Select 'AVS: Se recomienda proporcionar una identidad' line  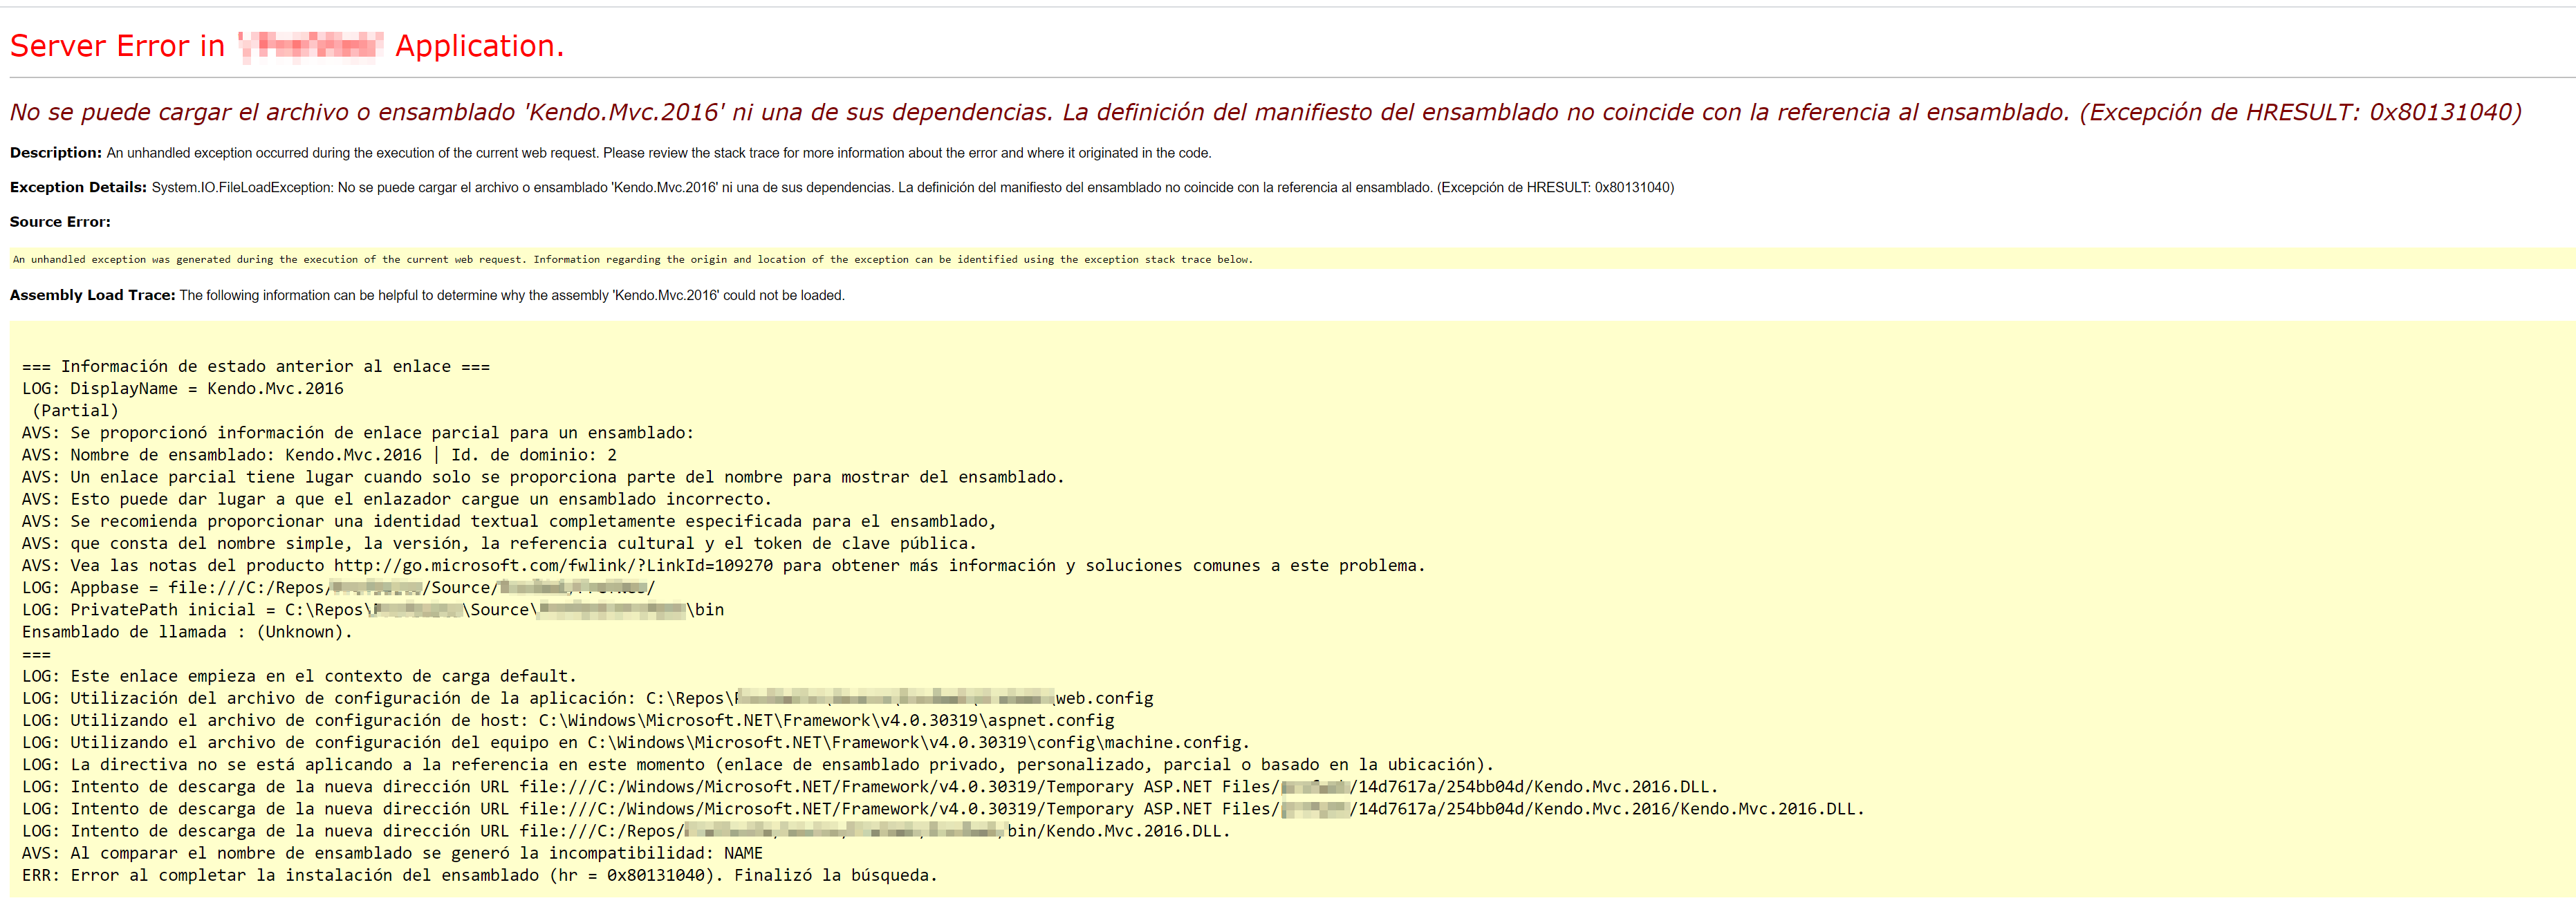click(x=509, y=521)
